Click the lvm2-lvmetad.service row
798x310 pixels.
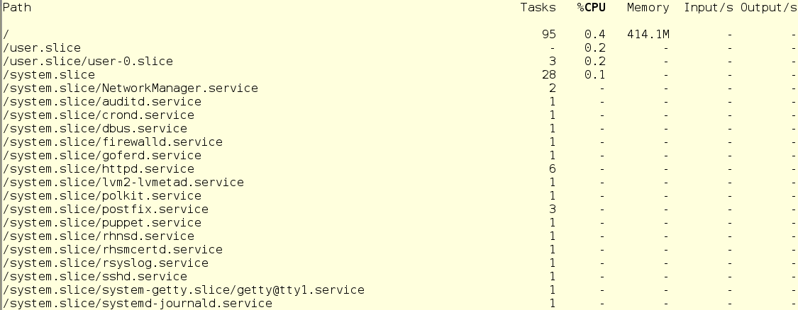399,183
